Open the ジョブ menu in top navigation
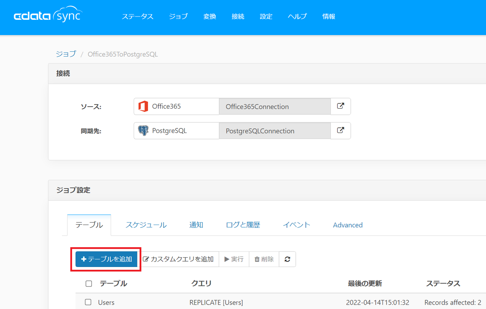Screen dimensions: 486x309 pyautogui.click(x=179, y=17)
